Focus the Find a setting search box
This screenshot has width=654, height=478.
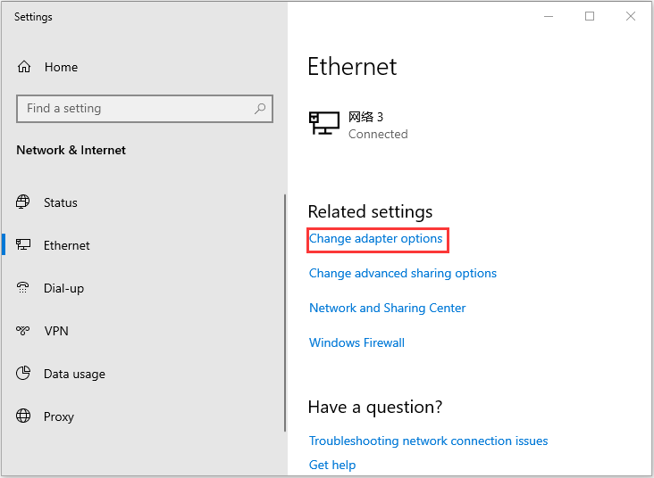click(134, 109)
